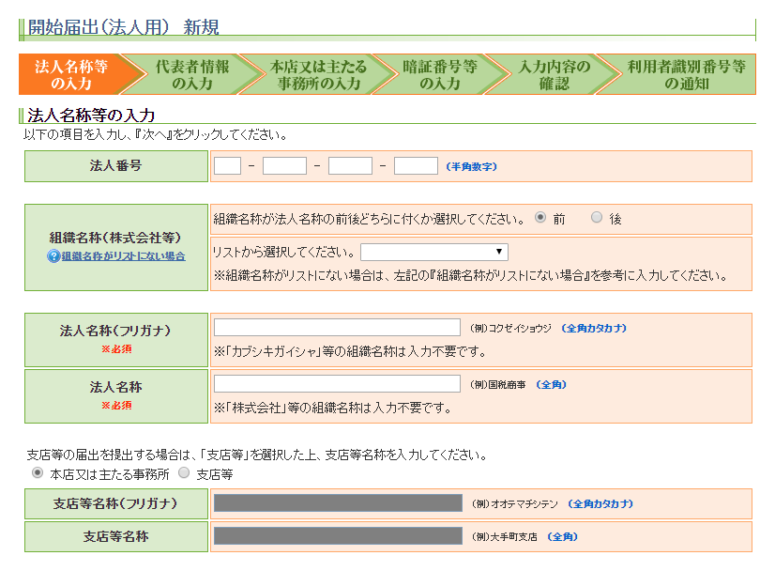Click the 支店等名称(フリガナ) disabled field

coord(337,503)
